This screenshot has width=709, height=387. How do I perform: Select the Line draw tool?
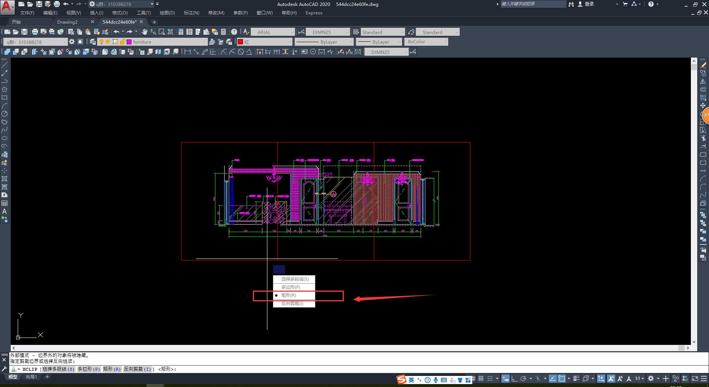(4, 65)
